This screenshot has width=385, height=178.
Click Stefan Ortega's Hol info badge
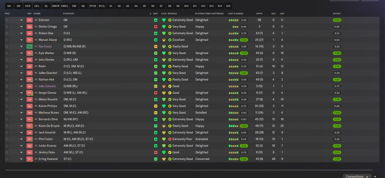coord(29,27)
